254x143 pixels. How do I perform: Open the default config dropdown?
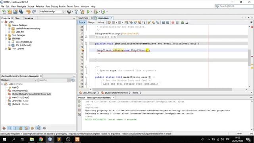click(x=52, y=12)
